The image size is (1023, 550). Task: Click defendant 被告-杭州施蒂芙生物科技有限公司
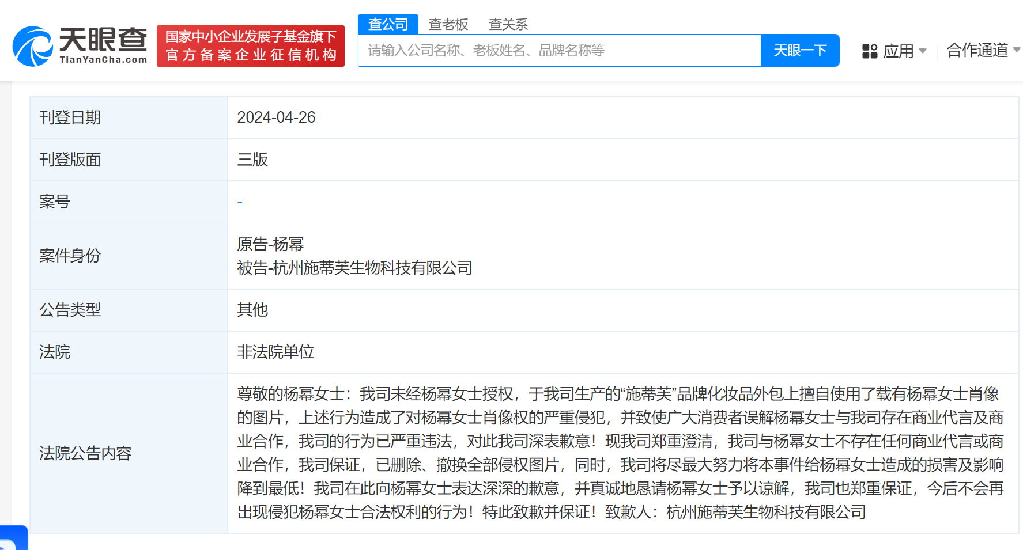pyautogui.click(x=354, y=268)
